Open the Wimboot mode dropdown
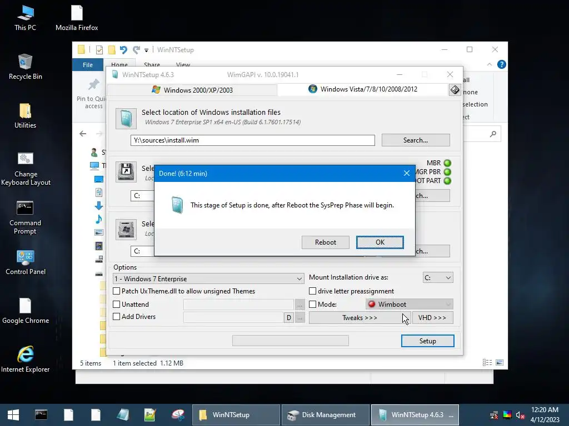Viewport: 569px width, 426px height. 410,305
